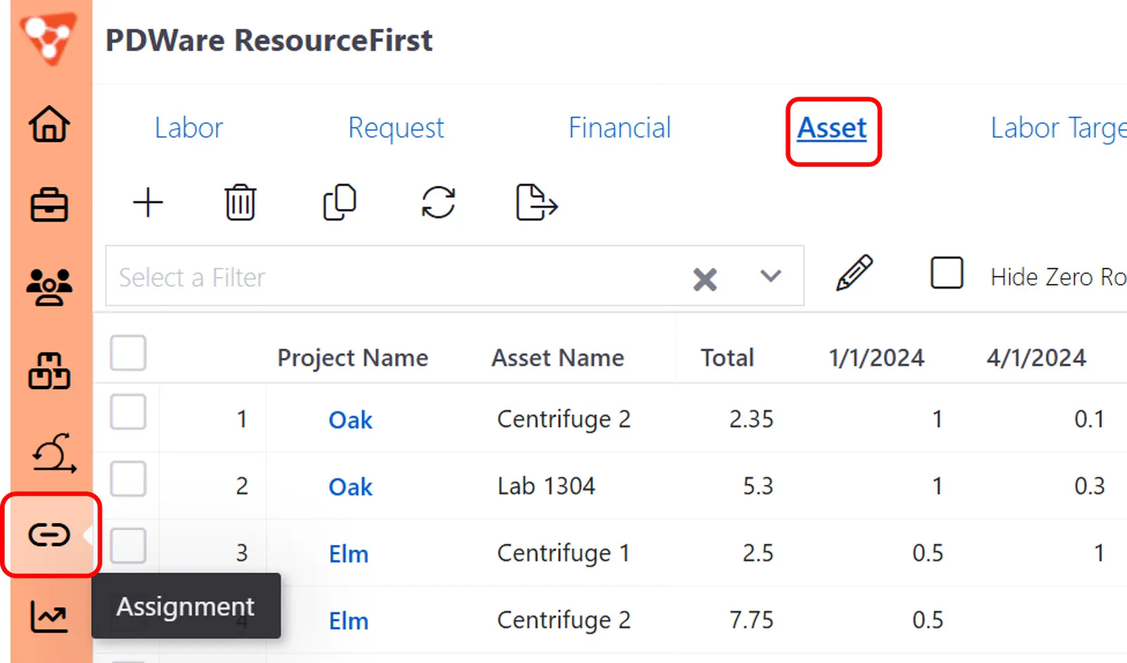This screenshot has height=663, width=1127.
Task: Open Oak project link for Centrifuge 2
Action: click(350, 420)
